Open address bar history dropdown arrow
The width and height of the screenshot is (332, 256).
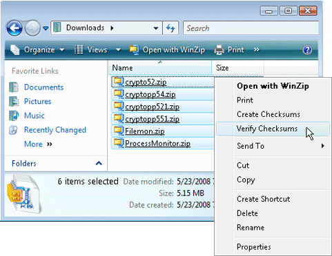pyautogui.click(x=156, y=28)
